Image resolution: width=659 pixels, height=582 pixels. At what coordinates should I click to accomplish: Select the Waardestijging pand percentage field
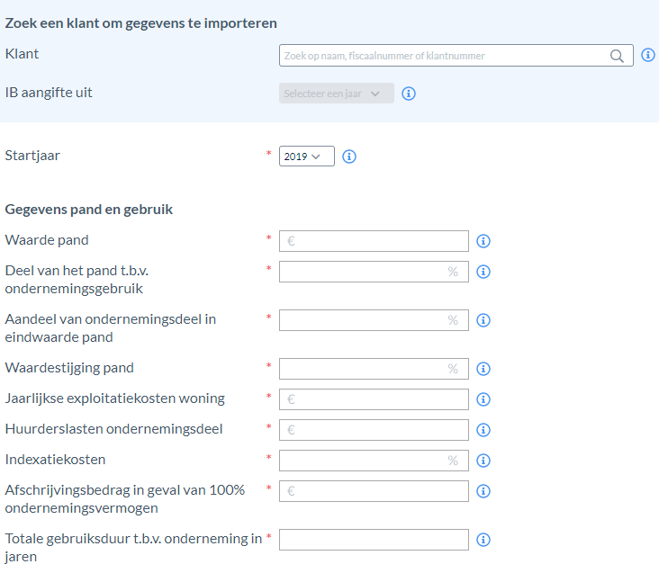(374, 369)
